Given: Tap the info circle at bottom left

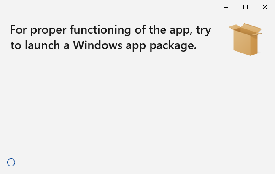Looking at the screenshot, I should (11, 163).
